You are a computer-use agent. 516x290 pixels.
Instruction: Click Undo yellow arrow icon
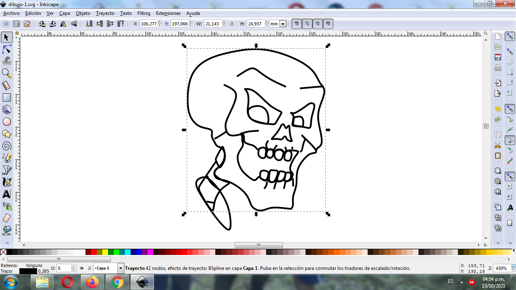tap(498, 109)
